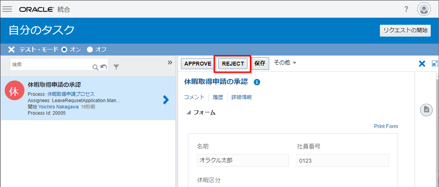
Task: Select the オフ radio button
Action: pos(90,49)
